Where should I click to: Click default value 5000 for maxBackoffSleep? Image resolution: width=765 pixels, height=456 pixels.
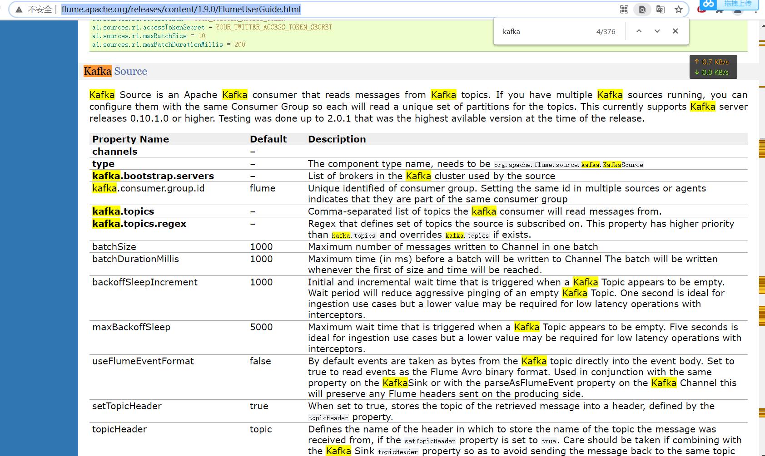pos(261,327)
